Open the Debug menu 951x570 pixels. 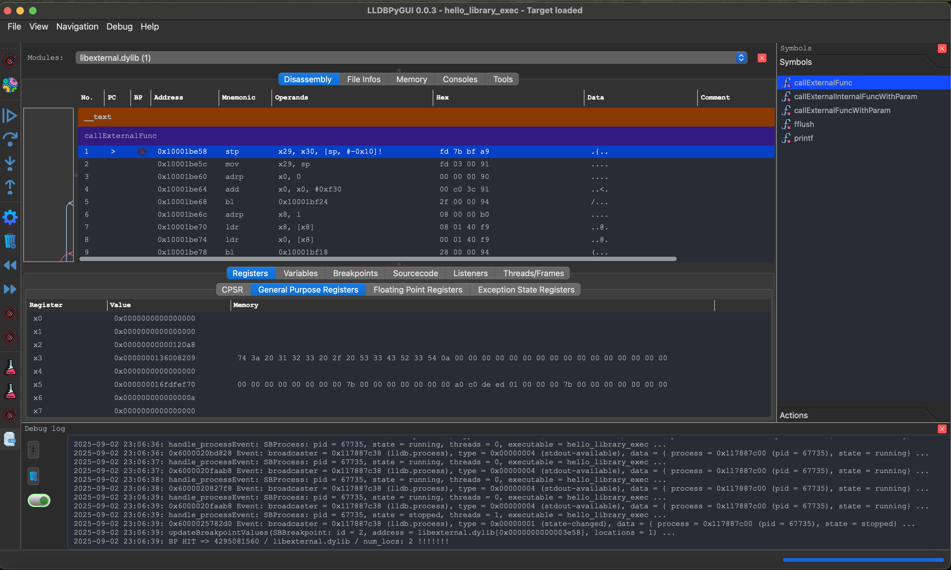(119, 26)
